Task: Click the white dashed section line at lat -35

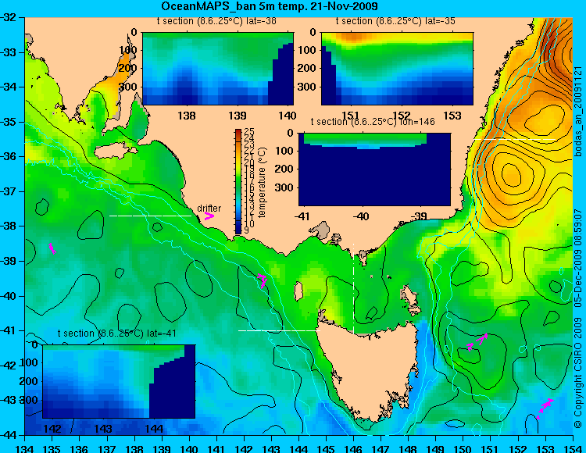Action: click(515, 139)
